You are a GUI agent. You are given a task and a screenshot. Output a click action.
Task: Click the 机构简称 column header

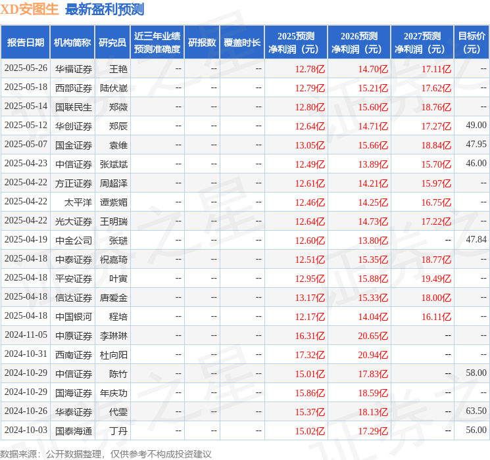click(72, 43)
